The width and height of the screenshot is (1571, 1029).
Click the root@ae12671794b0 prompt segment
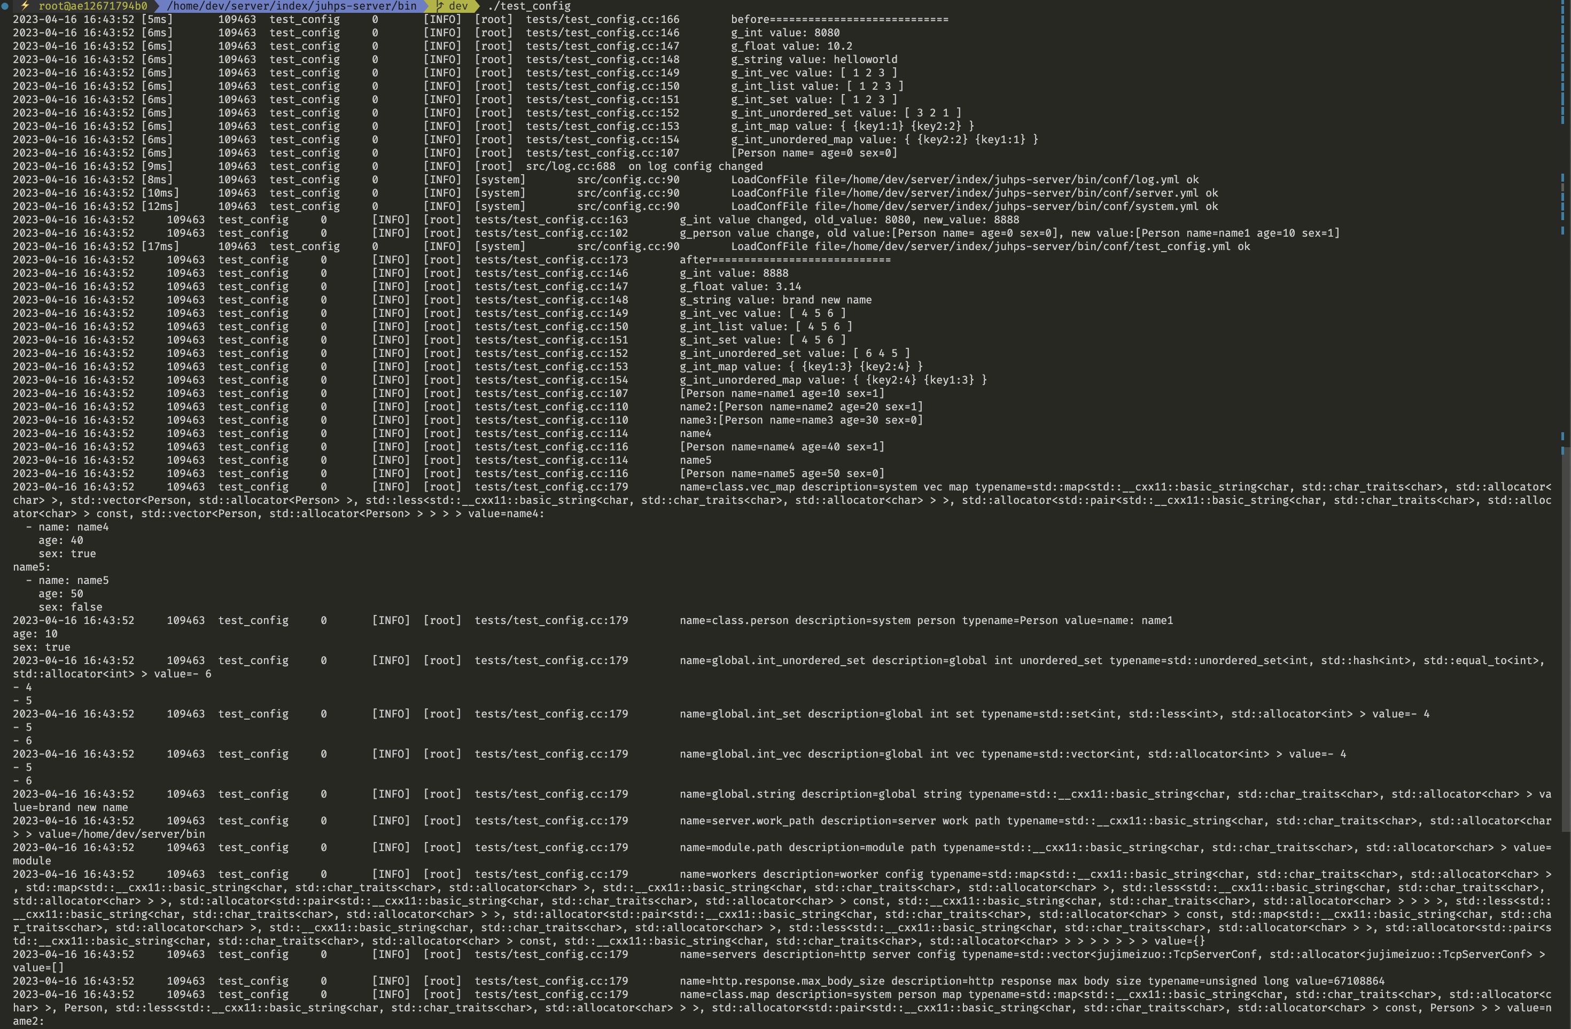[93, 6]
